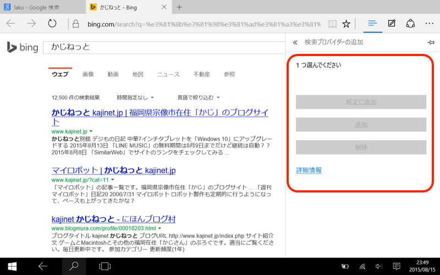This screenshot has width=440, height=275.
Task: Open the Edge Hub panel icon
Action: pos(372,24)
